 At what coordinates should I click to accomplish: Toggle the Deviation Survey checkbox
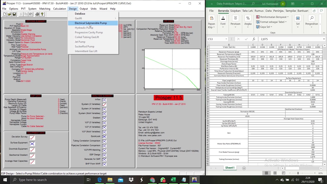32,138
